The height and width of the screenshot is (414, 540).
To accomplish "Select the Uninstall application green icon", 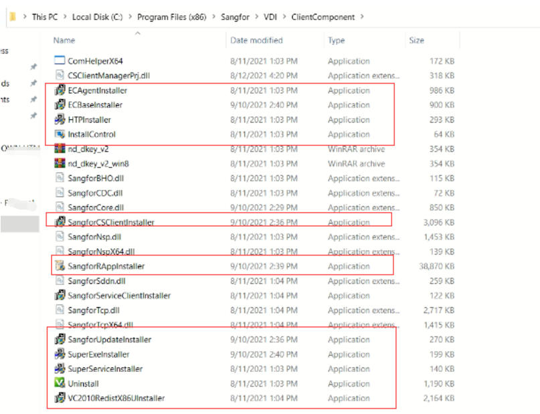I will pos(59,383).
